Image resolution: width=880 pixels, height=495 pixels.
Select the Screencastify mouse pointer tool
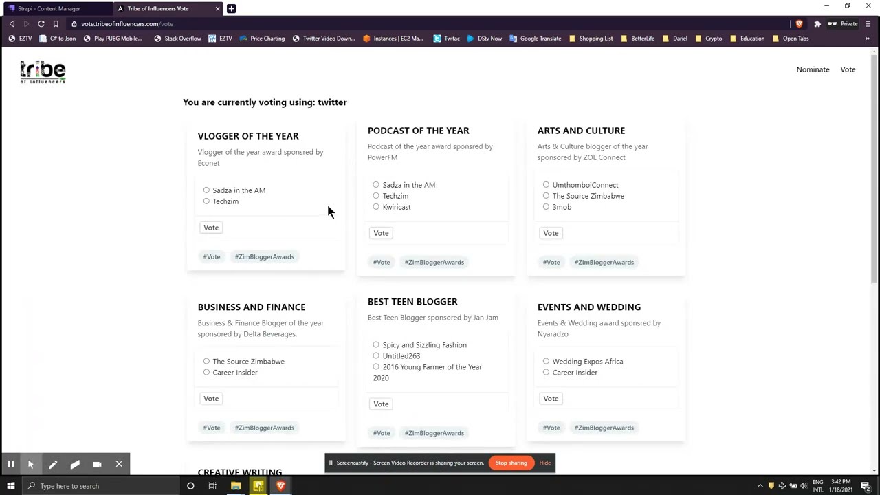[x=30, y=465]
